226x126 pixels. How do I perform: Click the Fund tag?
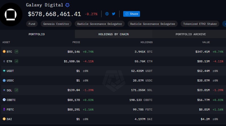coord(32,24)
